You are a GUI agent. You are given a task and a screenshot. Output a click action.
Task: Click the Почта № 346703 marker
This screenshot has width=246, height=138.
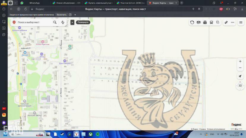point(34,113)
